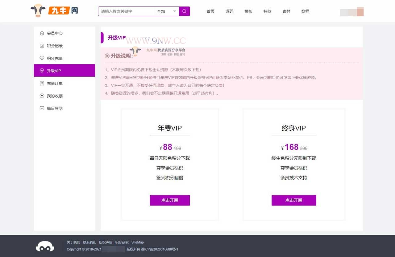Click the 88 annual price
Viewport: 395px width, 257px height.
[x=168, y=147]
